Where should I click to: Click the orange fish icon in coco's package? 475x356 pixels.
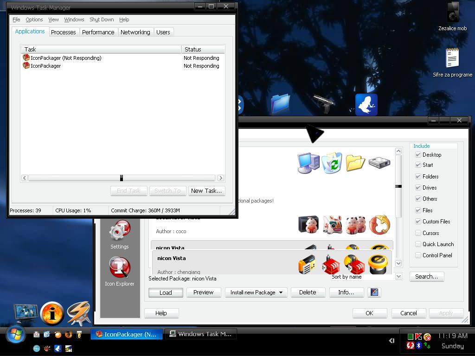pos(379,225)
